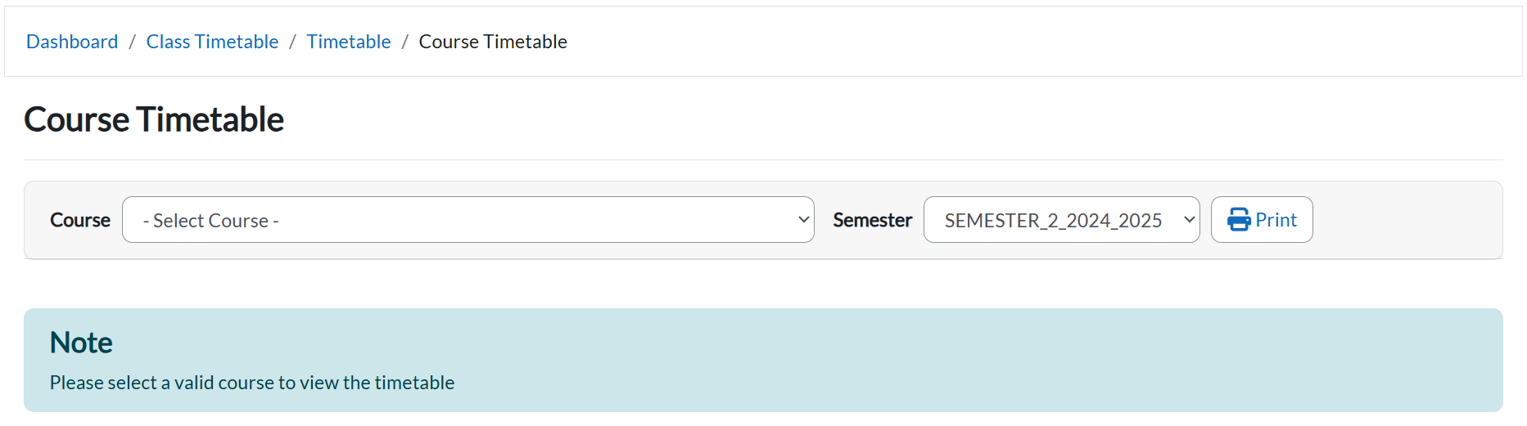Click the 'Please select a valid course' message

coord(252,383)
